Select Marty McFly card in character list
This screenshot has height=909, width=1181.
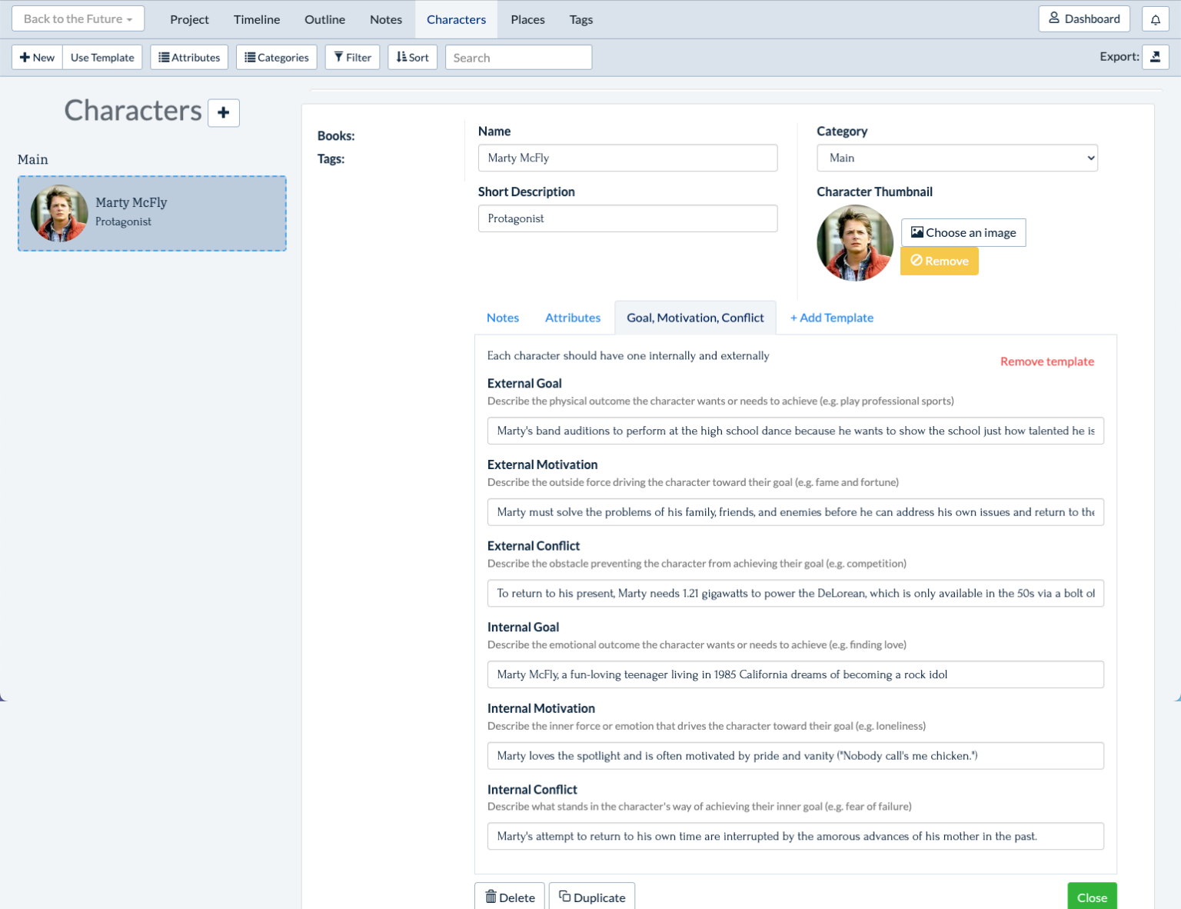click(152, 213)
